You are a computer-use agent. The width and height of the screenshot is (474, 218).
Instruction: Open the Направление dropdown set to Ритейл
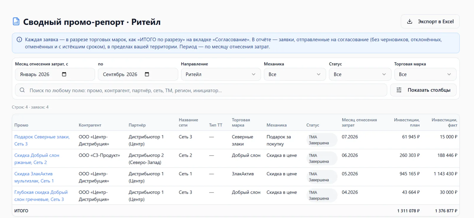tap(221, 74)
